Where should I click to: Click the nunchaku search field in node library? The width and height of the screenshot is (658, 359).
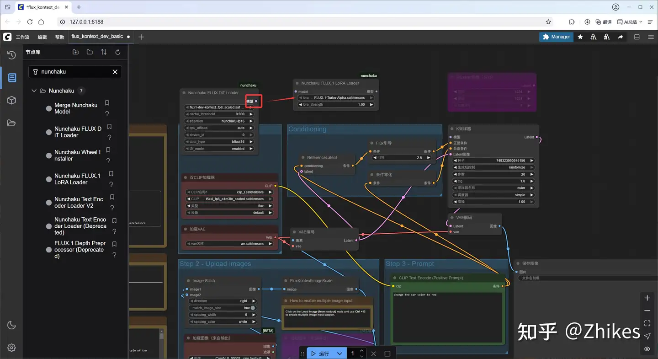tap(75, 72)
